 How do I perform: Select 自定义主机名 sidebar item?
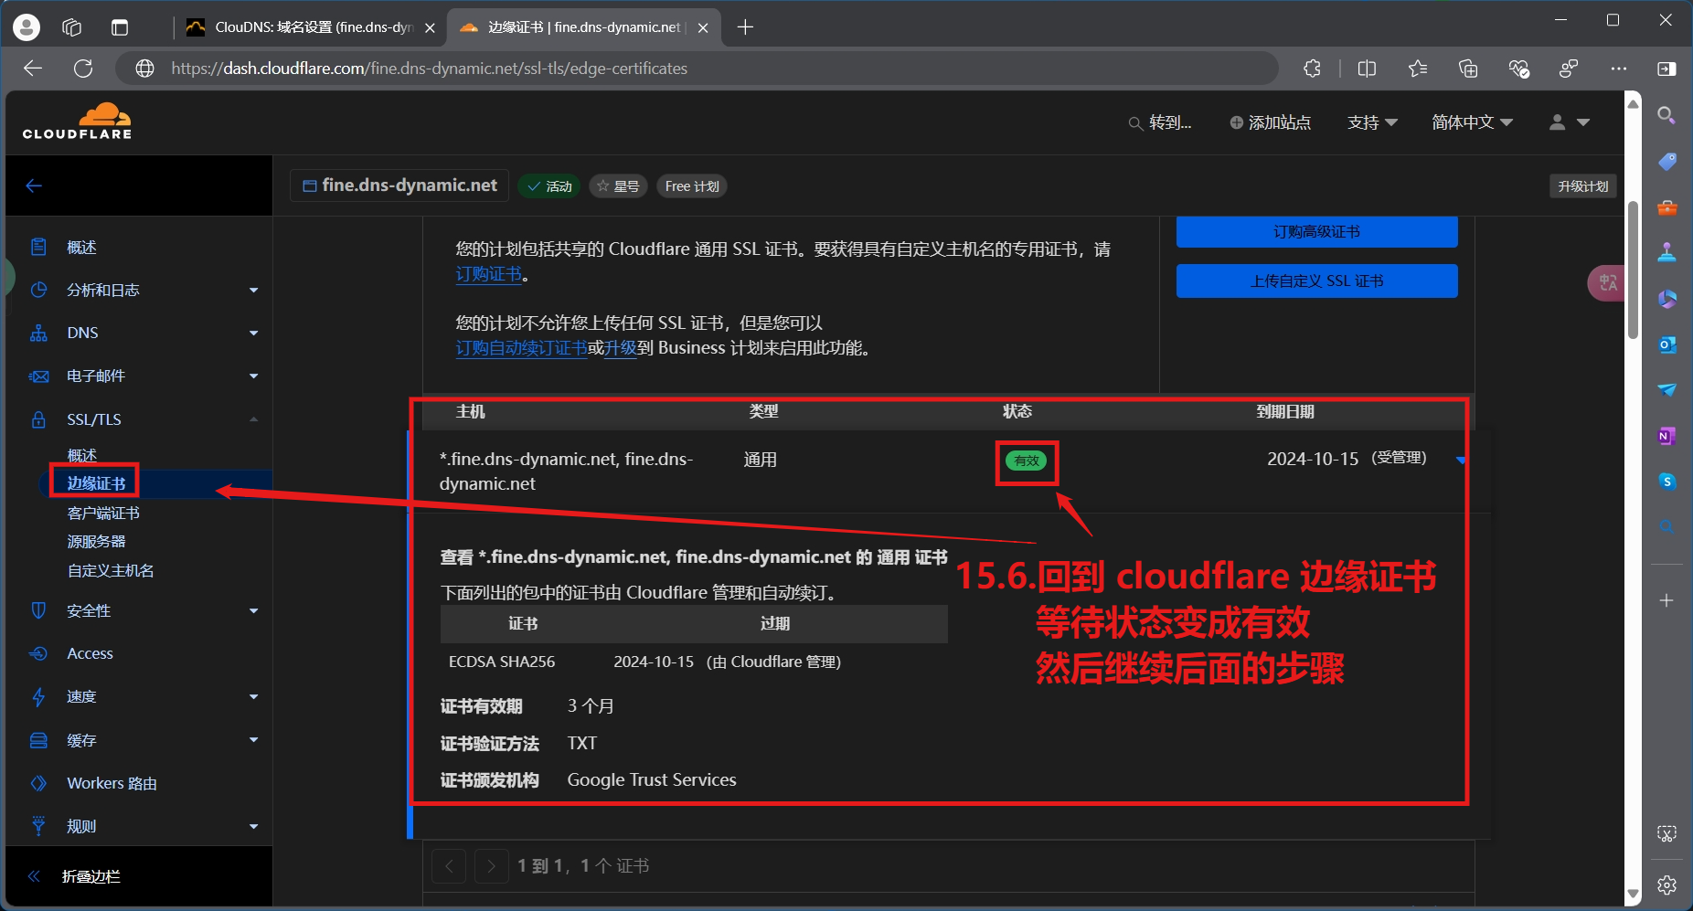pos(111,570)
